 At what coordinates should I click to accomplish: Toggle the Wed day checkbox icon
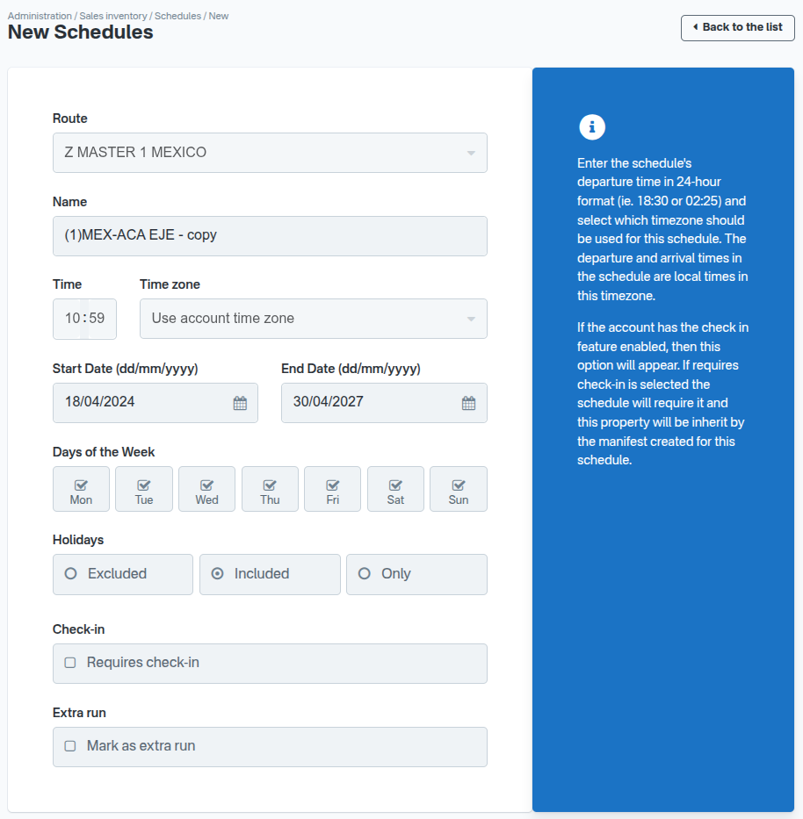coord(206,484)
